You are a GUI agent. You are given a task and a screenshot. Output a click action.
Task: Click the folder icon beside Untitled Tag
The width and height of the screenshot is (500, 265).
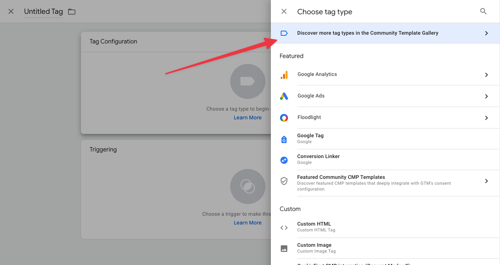pos(72,12)
